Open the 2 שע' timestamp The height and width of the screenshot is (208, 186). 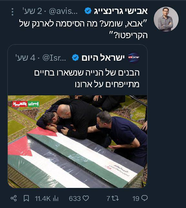click(32, 11)
